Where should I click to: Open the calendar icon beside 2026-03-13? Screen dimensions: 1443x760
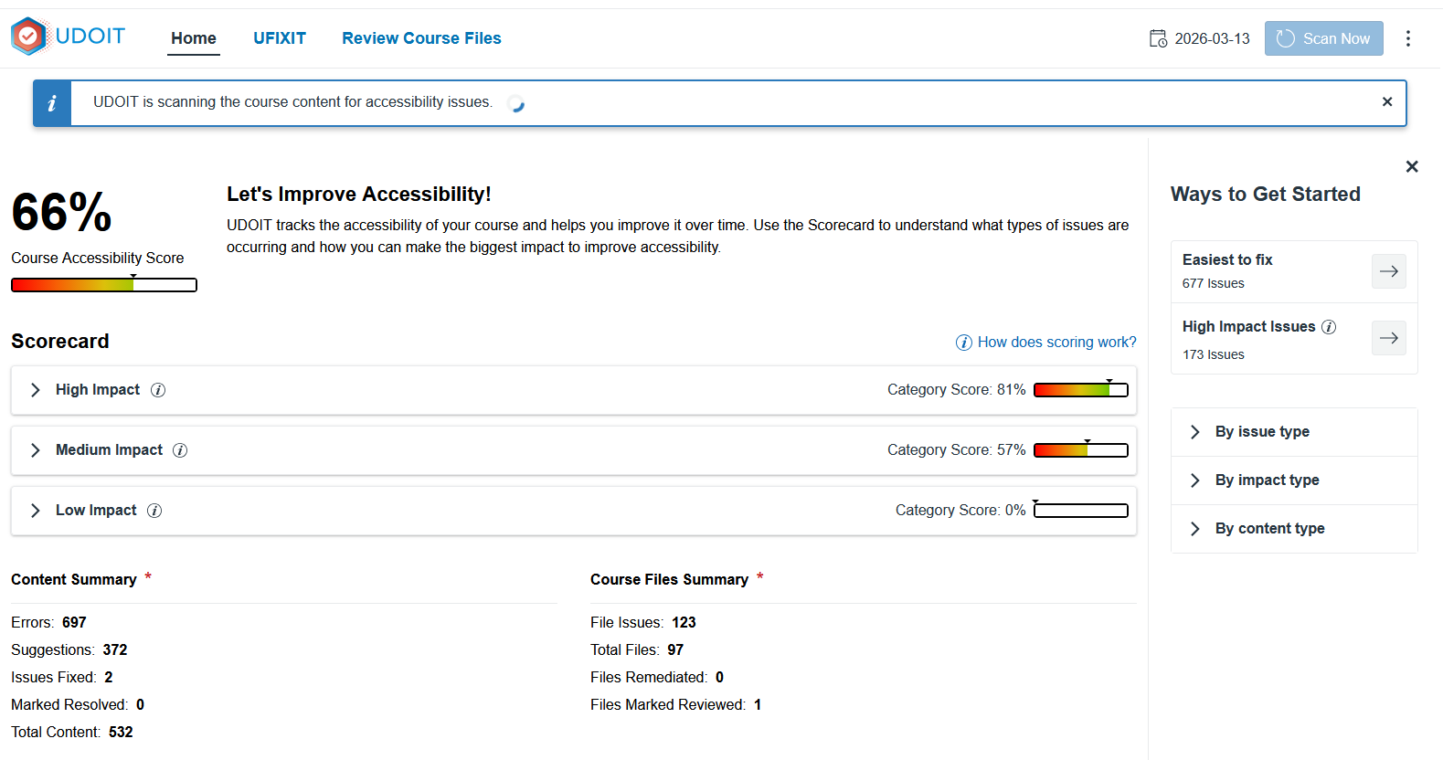click(x=1158, y=38)
